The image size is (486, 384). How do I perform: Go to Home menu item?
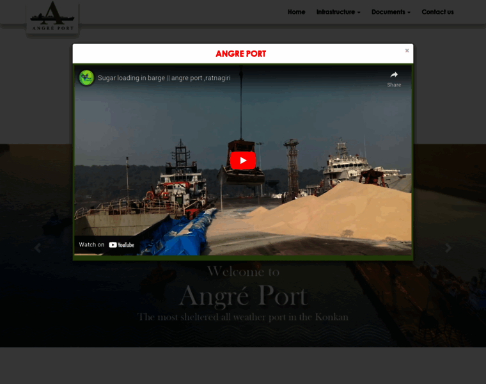(296, 12)
